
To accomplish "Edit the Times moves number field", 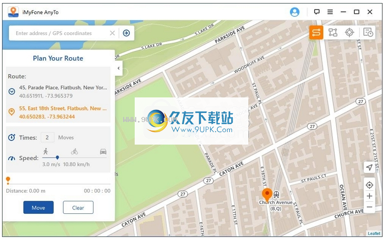I will (47, 138).
